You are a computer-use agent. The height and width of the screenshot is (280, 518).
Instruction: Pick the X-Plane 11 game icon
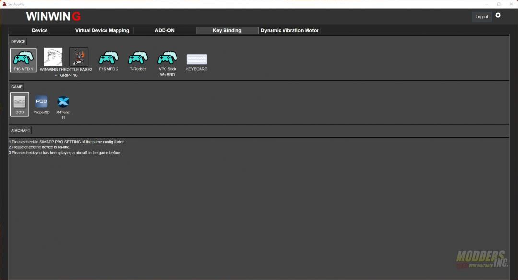coord(63,101)
